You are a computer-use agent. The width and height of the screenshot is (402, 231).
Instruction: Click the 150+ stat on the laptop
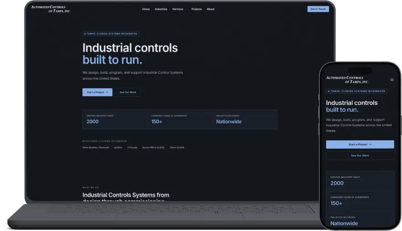coord(157,121)
